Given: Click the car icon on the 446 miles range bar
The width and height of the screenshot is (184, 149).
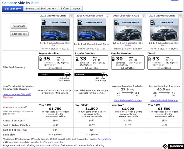Looking at the screenshot, I should pos(105,74).
